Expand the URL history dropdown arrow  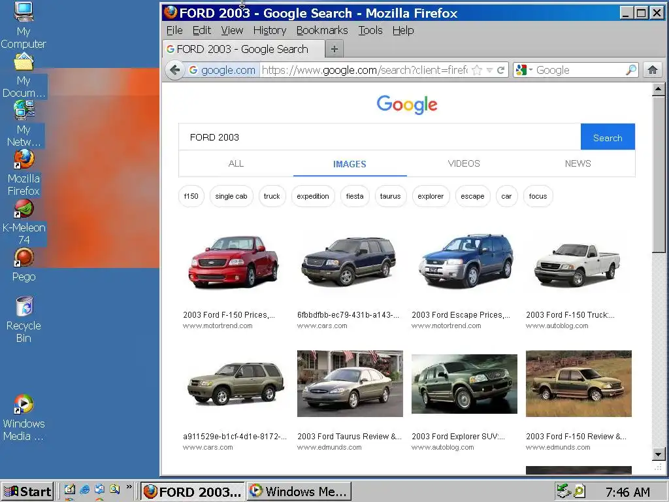pyautogui.click(x=489, y=70)
